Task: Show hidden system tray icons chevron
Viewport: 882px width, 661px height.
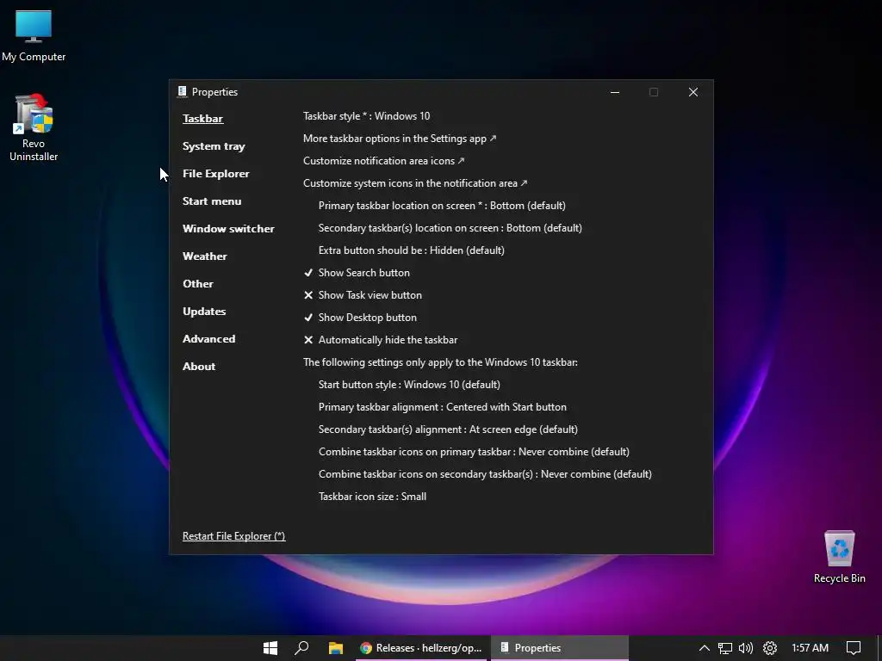Action: [704, 648]
